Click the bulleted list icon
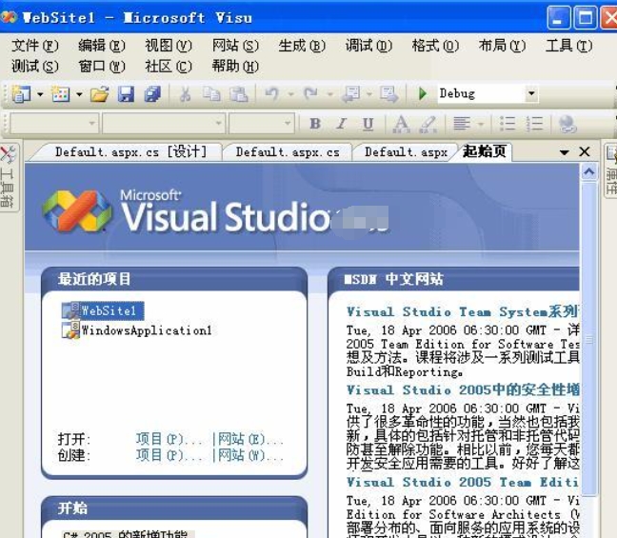Image resolution: width=617 pixels, height=538 pixels. pos(508,124)
